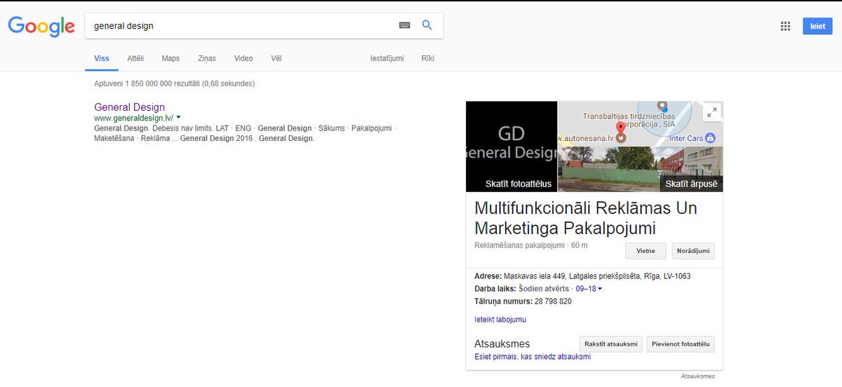Click the Google logo
Screen dimensions: 842x387
point(41,26)
